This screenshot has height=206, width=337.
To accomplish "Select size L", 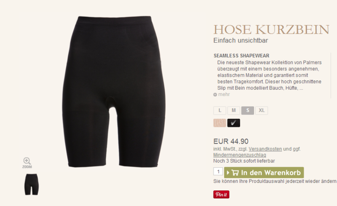I will tap(219, 110).
